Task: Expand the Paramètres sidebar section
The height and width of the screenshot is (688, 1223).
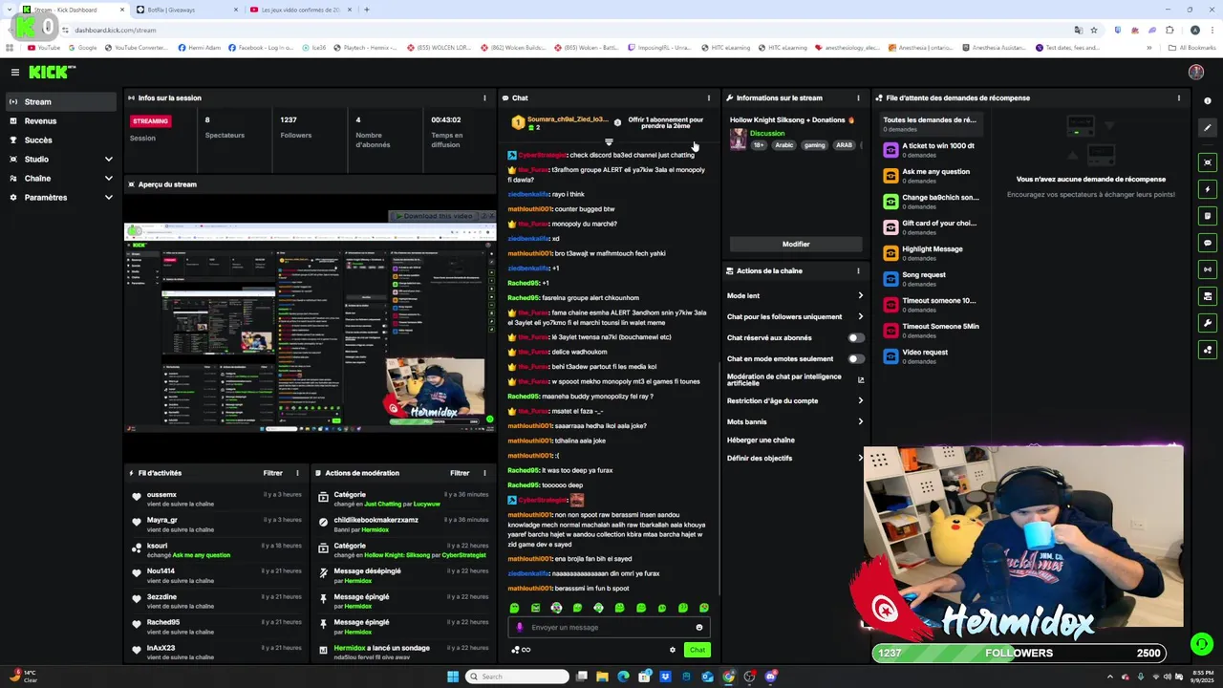Action: (x=108, y=197)
